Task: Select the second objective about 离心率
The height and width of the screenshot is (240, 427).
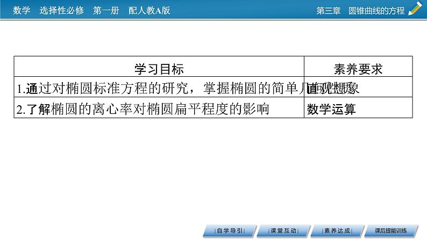Action: 143,109
